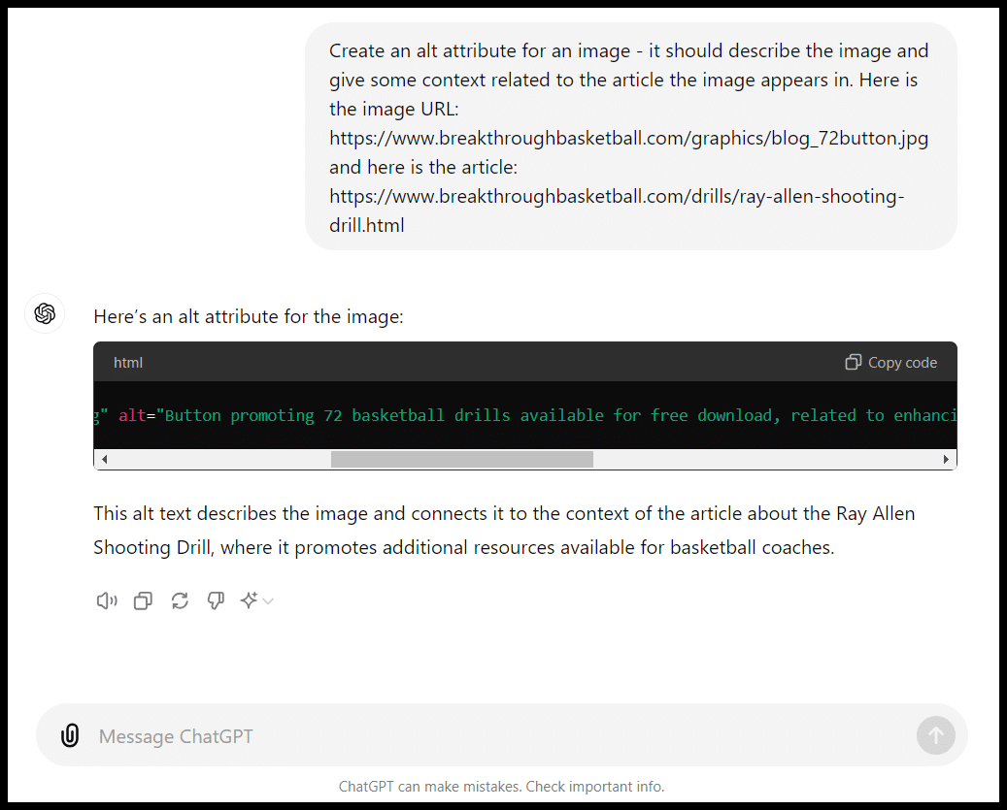Screen dimensions: 1007x810
Task: Click the Message ChatGPT input field
Action: pyautogui.click(x=501, y=735)
